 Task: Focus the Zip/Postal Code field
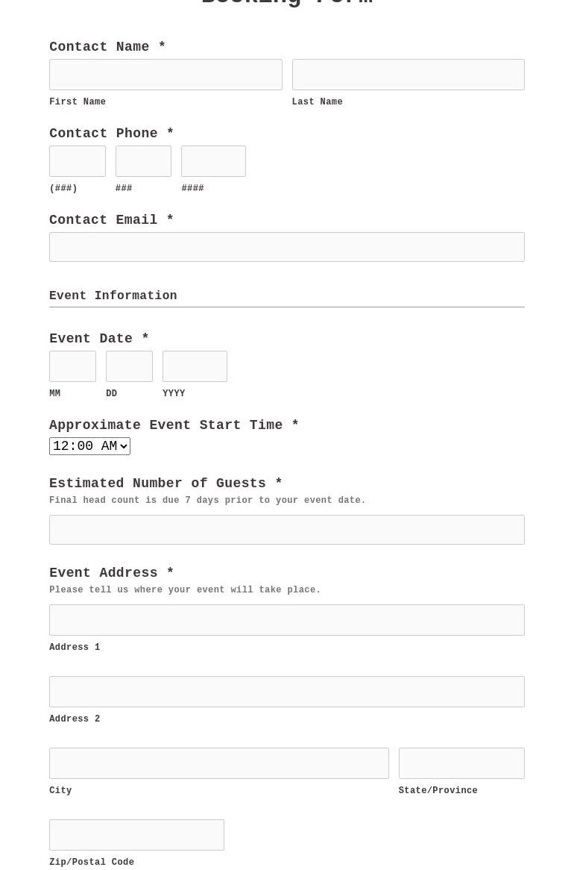(x=136, y=835)
